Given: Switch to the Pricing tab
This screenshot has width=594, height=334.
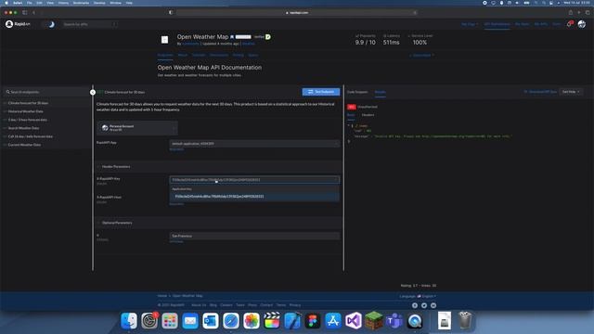Looking at the screenshot, I should click(x=239, y=55).
